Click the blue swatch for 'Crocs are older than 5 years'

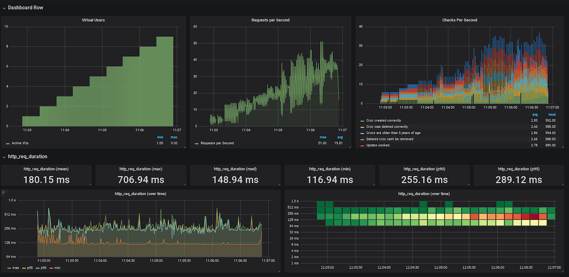[x=363, y=133]
